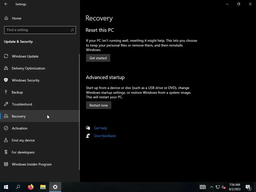The height and width of the screenshot is (192, 256).
Task: Show hidden tray icons chevron
Action: click(211, 187)
